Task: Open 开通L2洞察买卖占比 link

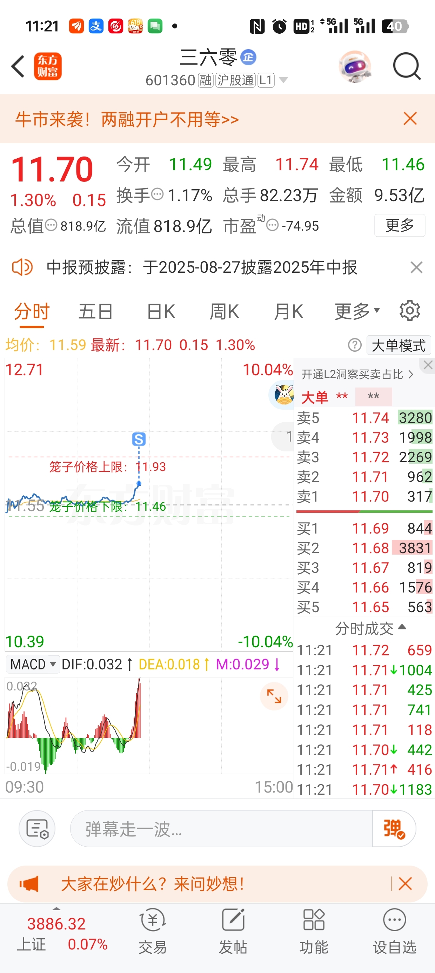Action: [357, 374]
